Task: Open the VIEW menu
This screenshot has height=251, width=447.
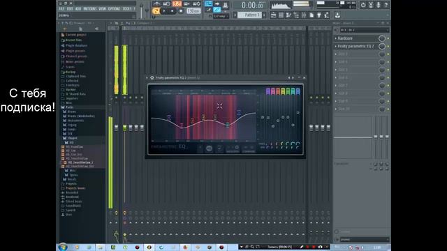Action: [x=102, y=9]
